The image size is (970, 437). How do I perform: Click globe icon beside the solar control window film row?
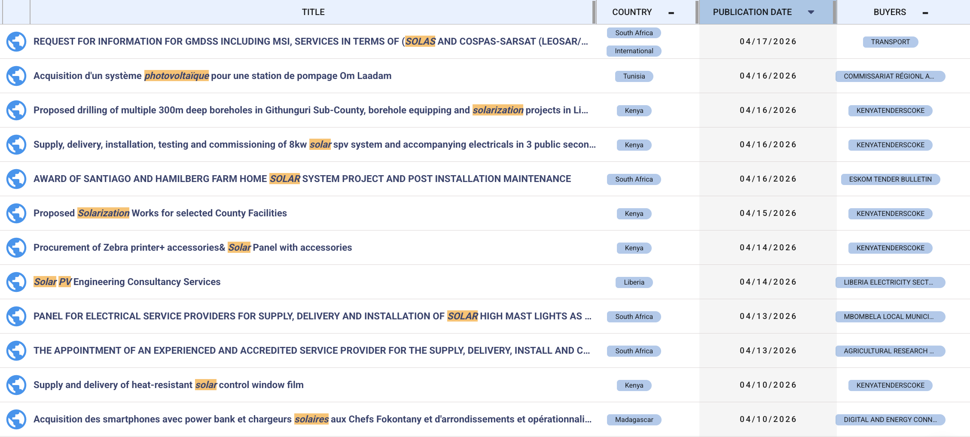(x=16, y=385)
